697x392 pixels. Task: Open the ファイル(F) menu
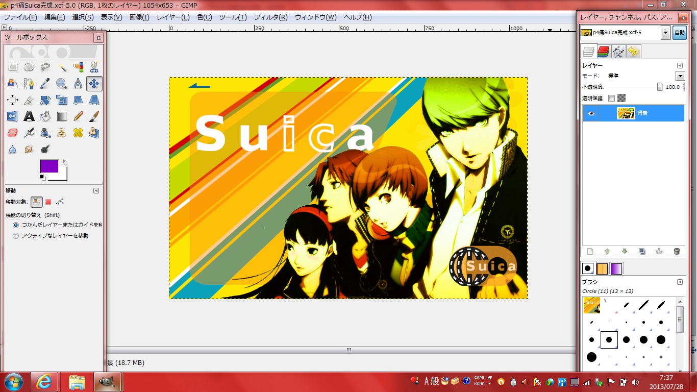point(20,17)
